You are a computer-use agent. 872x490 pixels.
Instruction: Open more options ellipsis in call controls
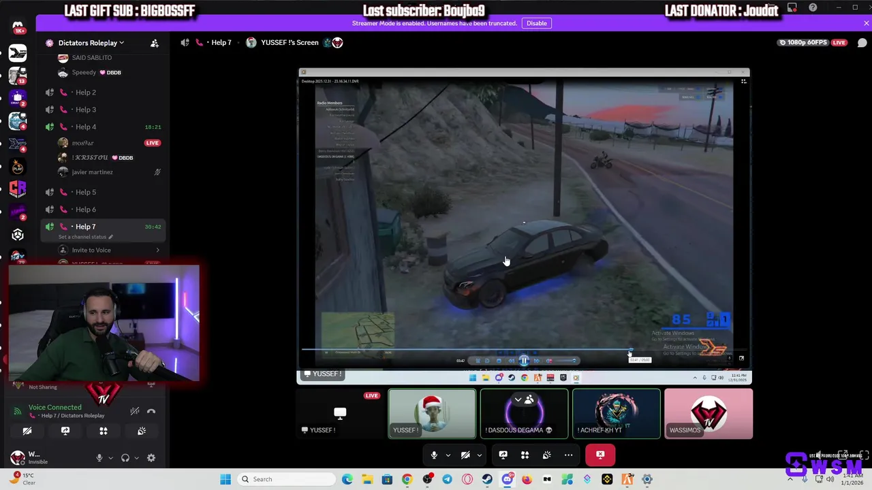point(568,455)
